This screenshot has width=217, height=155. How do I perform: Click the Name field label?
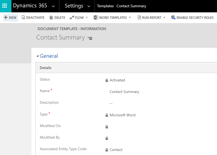(x=45, y=91)
